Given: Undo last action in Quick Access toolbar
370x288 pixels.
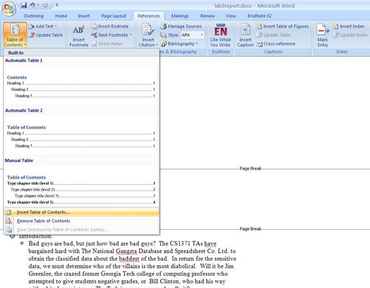Looking at the screenshot, I should 33,5.
